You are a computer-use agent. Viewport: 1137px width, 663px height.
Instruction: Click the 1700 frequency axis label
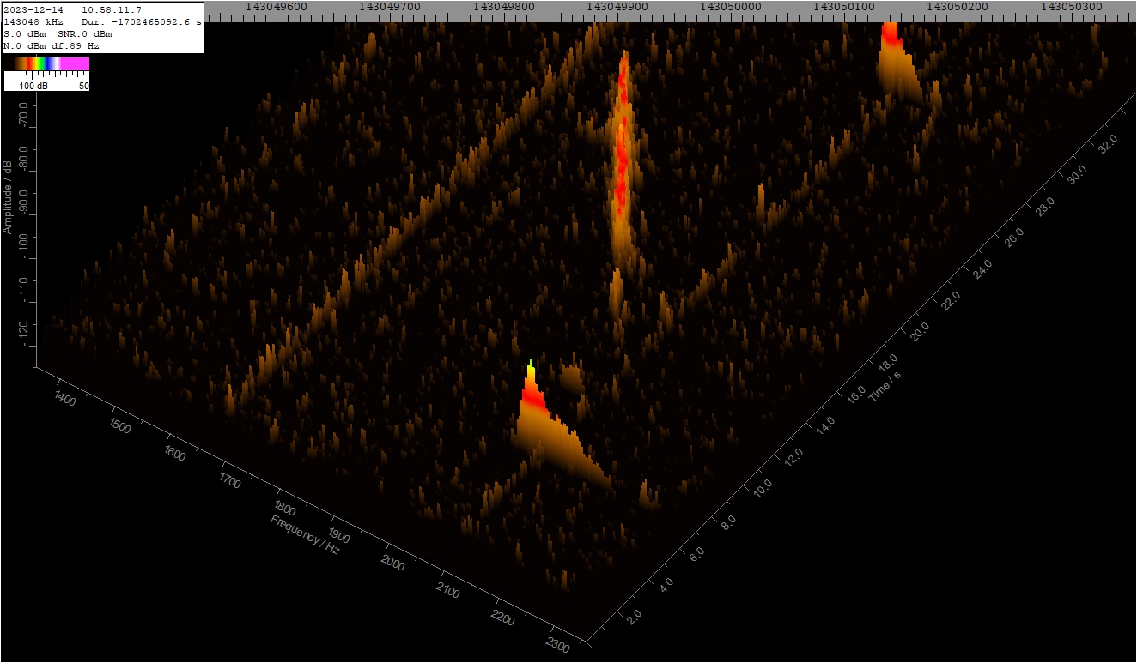pos(228,479)
